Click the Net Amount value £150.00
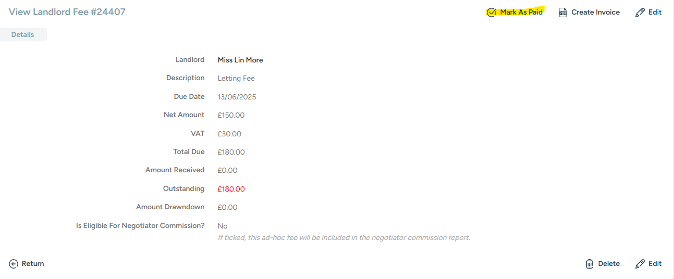 click(x=231, y=115)
